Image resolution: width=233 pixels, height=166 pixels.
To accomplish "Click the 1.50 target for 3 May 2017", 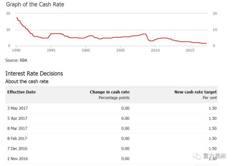I will tap(213, 108).
